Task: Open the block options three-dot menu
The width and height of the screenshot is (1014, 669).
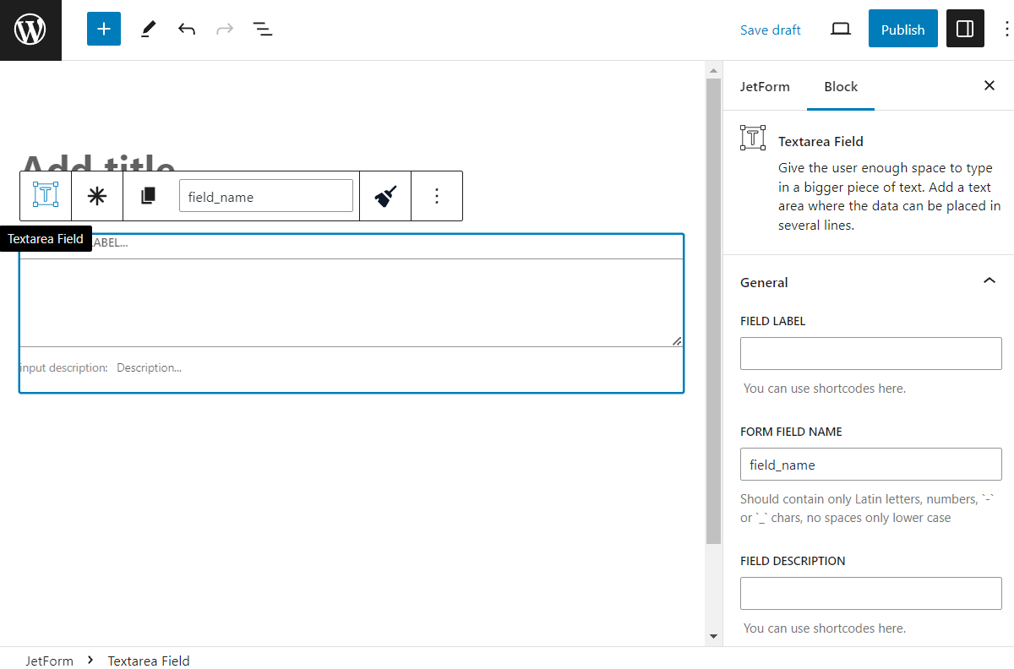Action: coord(437,195)
